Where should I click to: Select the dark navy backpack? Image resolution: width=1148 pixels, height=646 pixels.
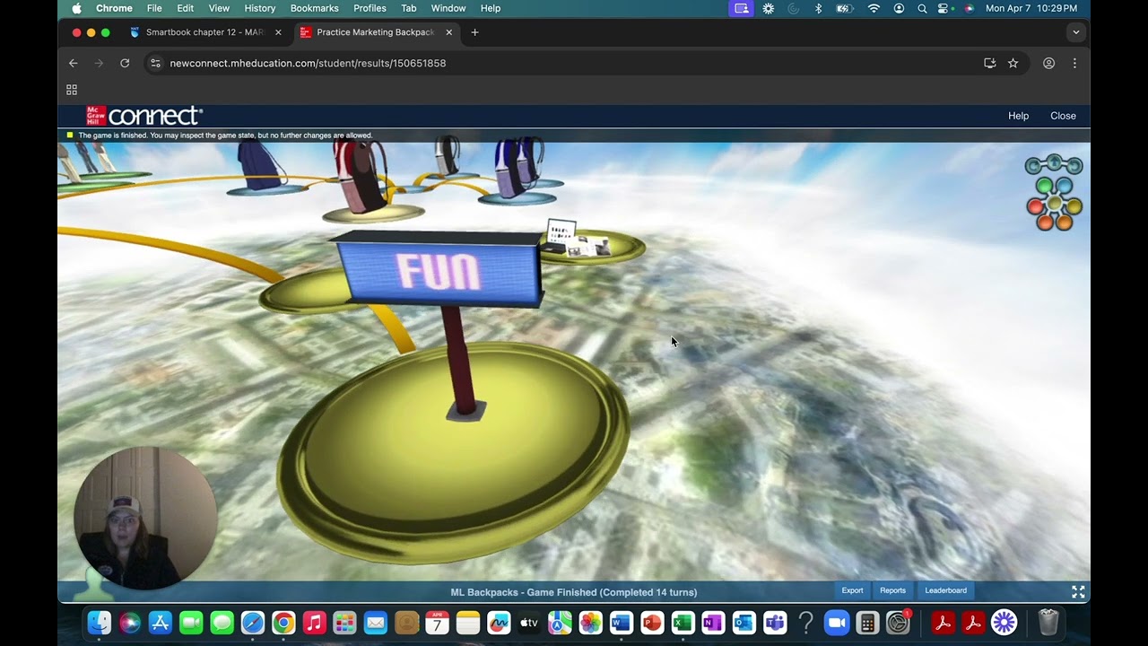click(262, 164)
